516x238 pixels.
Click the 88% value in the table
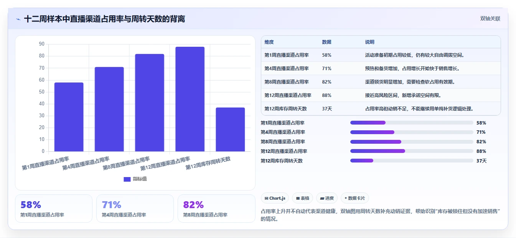[326, 95]
